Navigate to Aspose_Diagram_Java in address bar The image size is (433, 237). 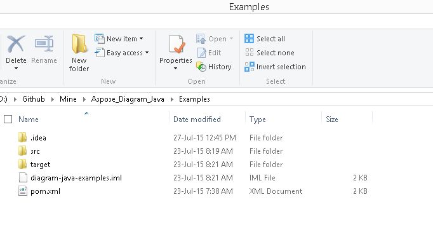tap(128, 99)
